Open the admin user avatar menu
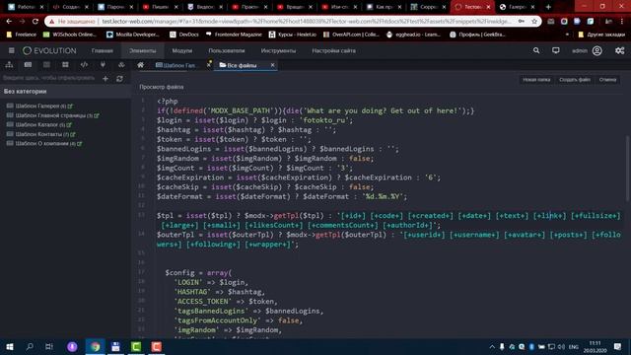The width and height of the screenshot is (631, 355). point(597,50)
